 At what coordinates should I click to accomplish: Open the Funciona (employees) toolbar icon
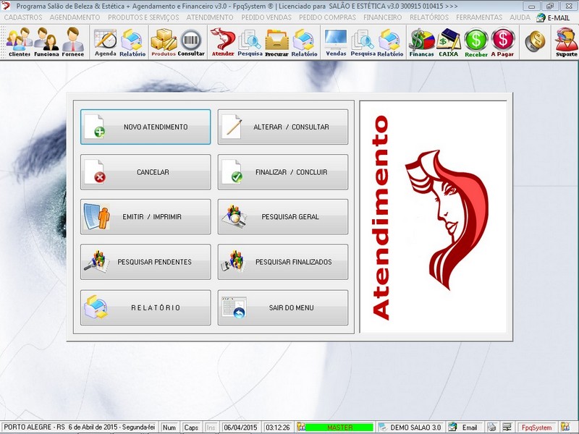pyautogui.click(x=46, y=42)
